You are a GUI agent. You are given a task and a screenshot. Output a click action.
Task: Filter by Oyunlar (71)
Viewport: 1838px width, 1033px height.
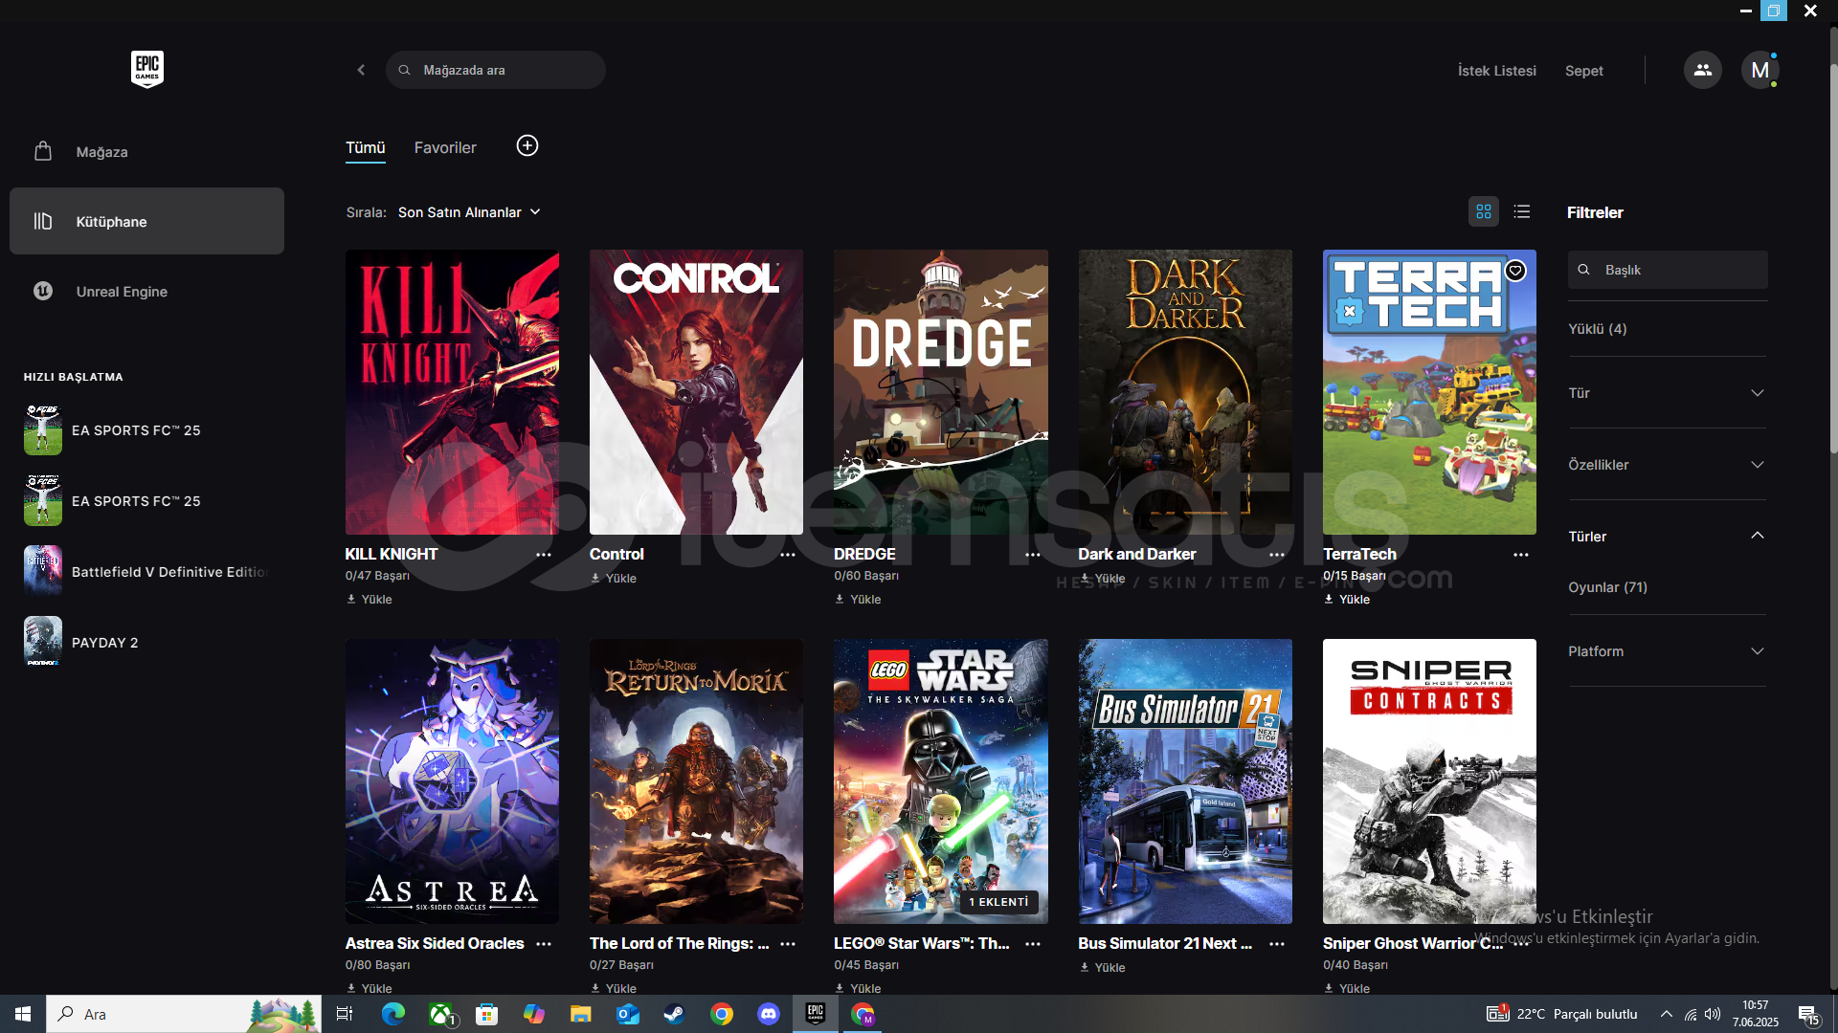click(1608, 587)
